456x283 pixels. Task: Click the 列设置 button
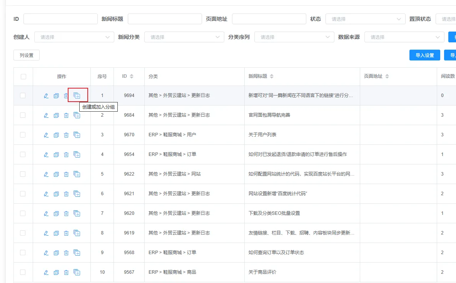27,55
